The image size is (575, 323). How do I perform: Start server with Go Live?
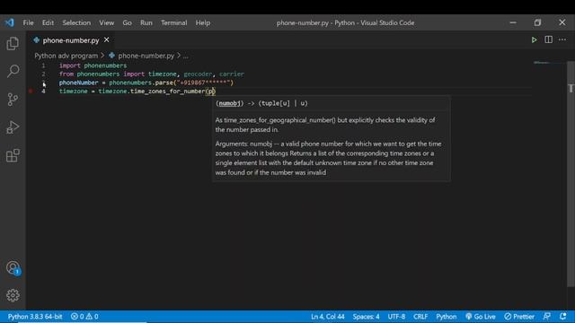481,317
